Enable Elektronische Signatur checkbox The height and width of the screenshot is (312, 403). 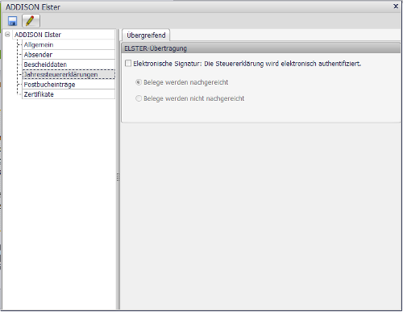pyautogui.click(x=128, y=64)
